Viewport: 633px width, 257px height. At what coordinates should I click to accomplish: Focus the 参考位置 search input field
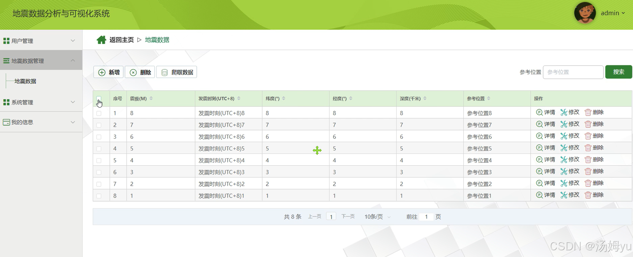(573, 72)
